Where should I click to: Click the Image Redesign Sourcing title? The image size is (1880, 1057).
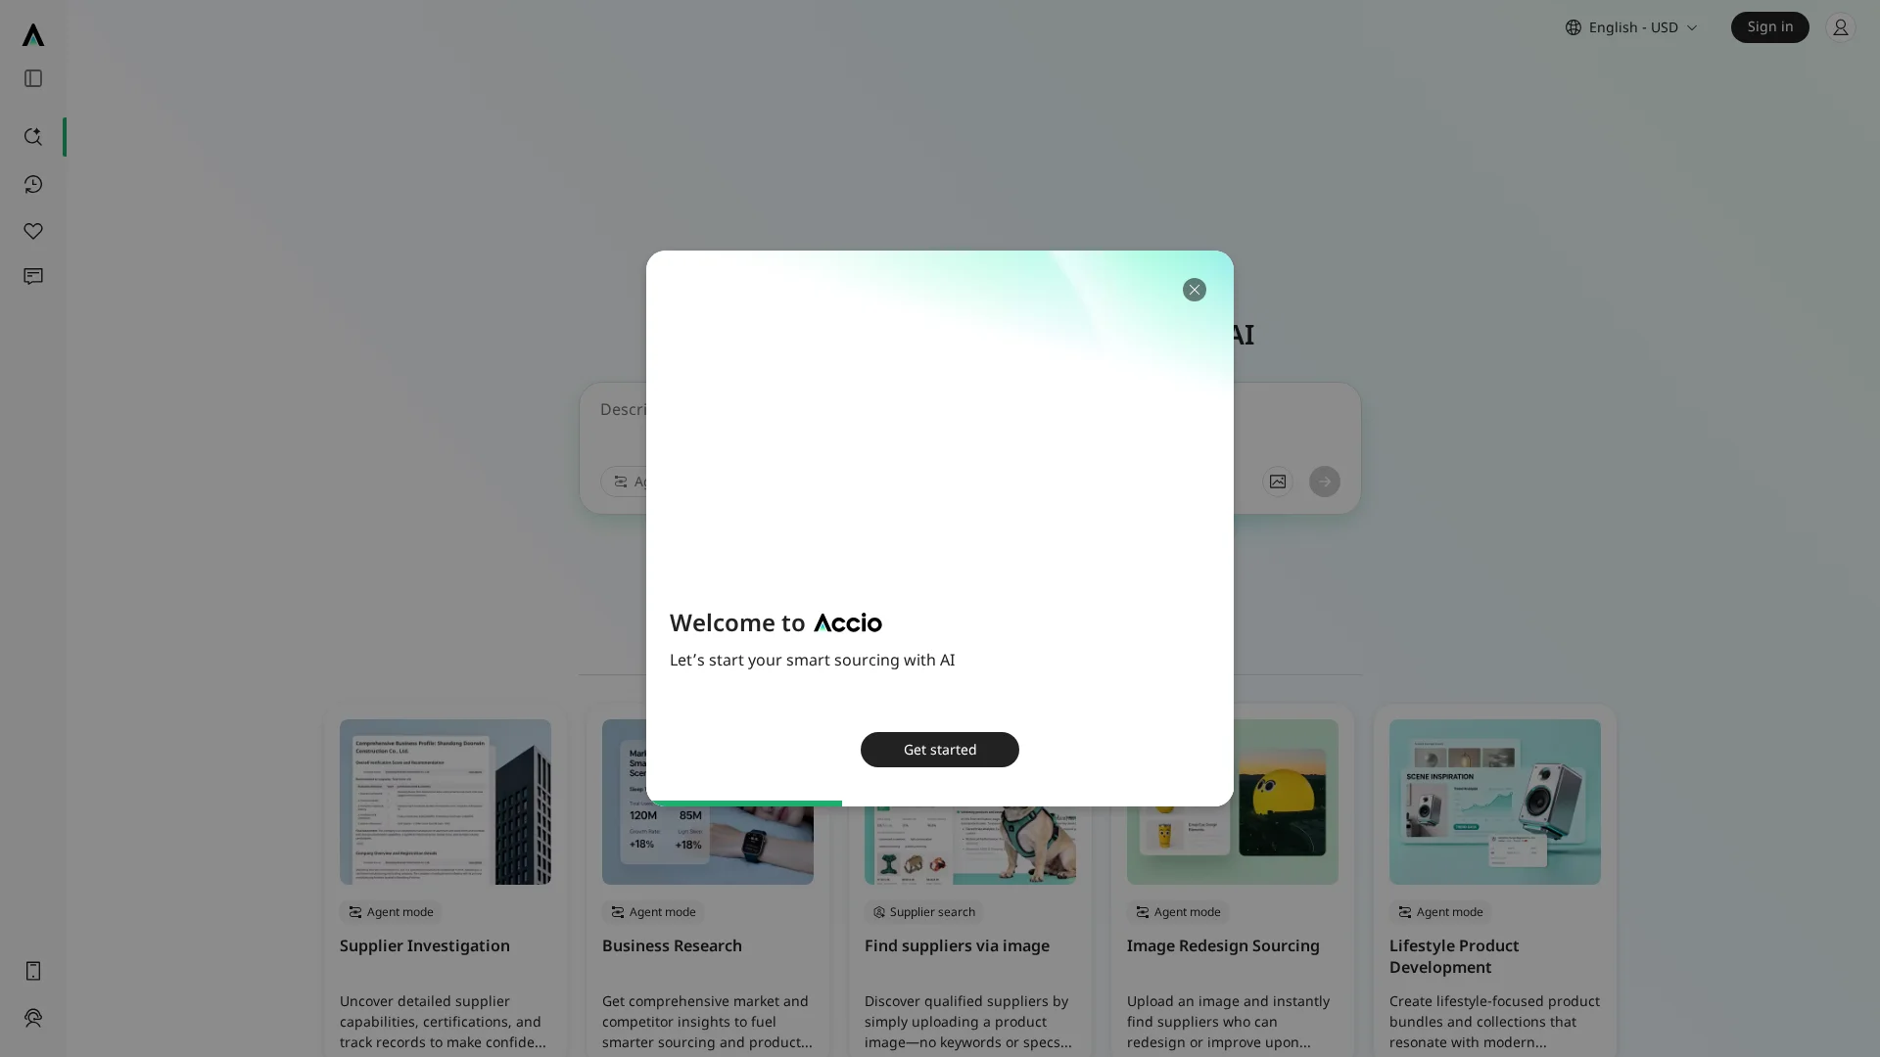(1222, 945)
